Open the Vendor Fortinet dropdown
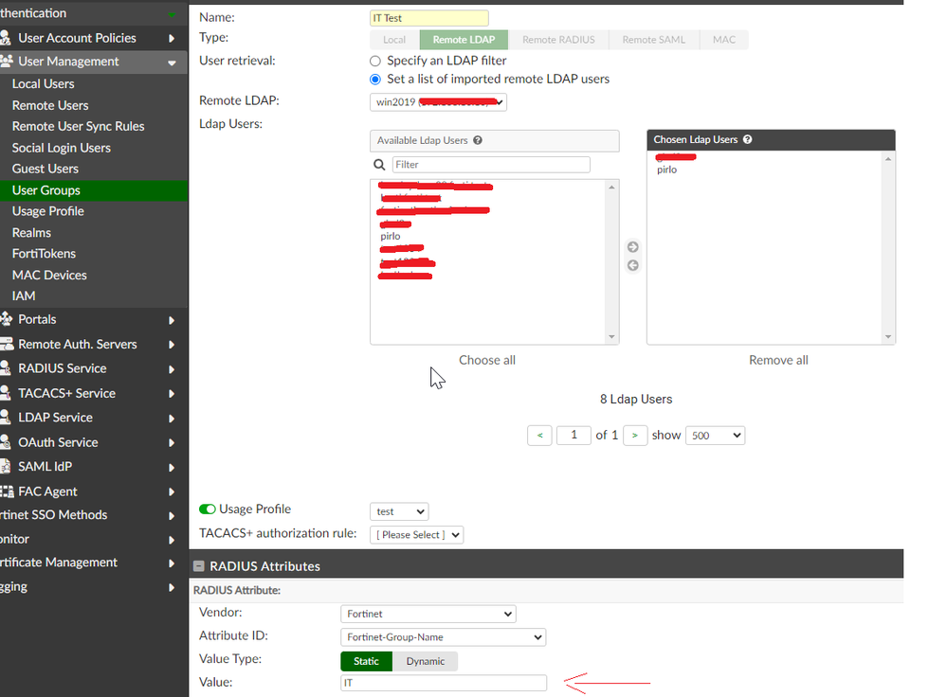The width and height of the screenshot is (947, 697). pyautogui.click(x=428, y=614)
